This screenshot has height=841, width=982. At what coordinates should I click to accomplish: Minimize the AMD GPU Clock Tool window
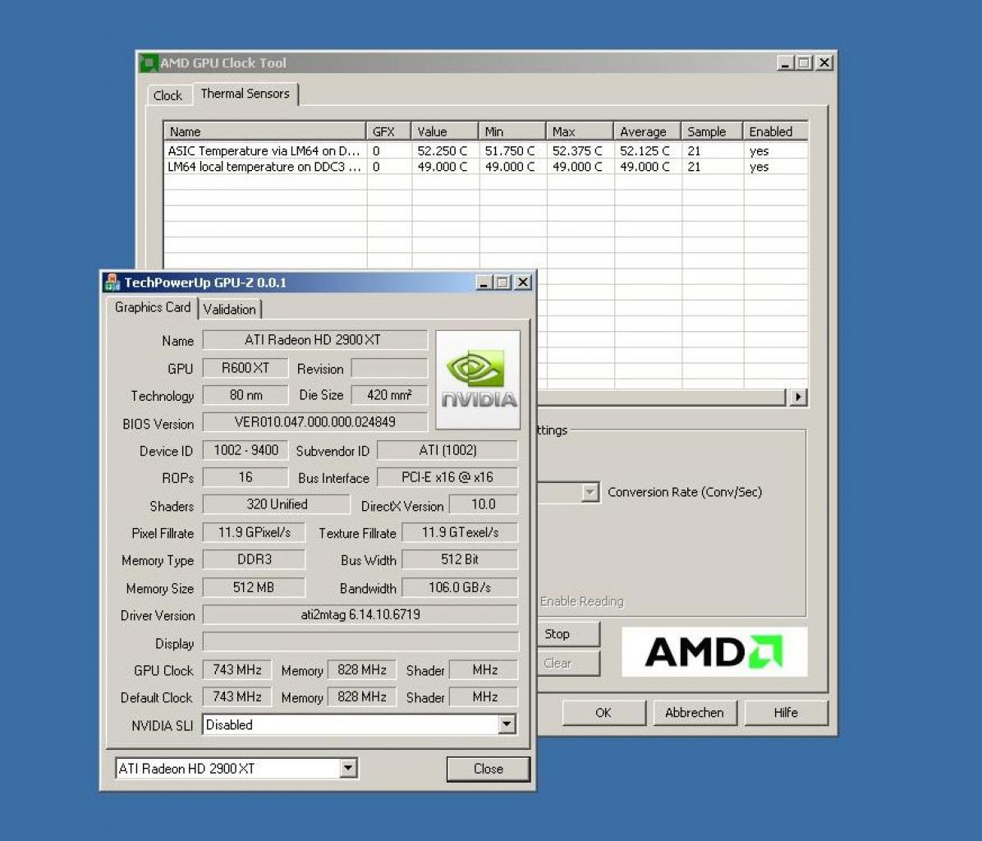pos(785,62)
